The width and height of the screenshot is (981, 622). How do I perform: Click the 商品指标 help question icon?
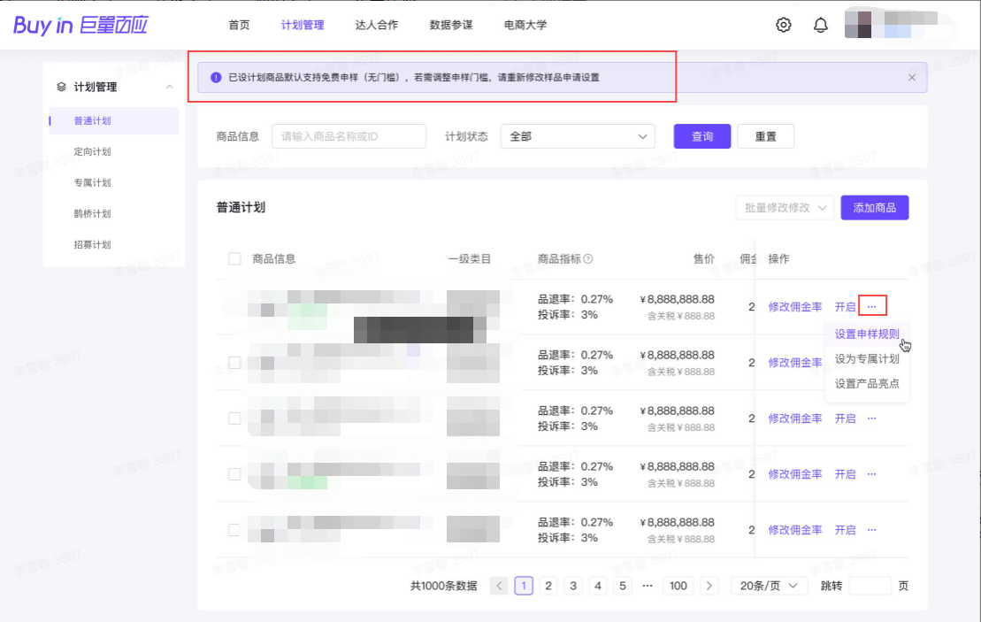pos(588,259)
